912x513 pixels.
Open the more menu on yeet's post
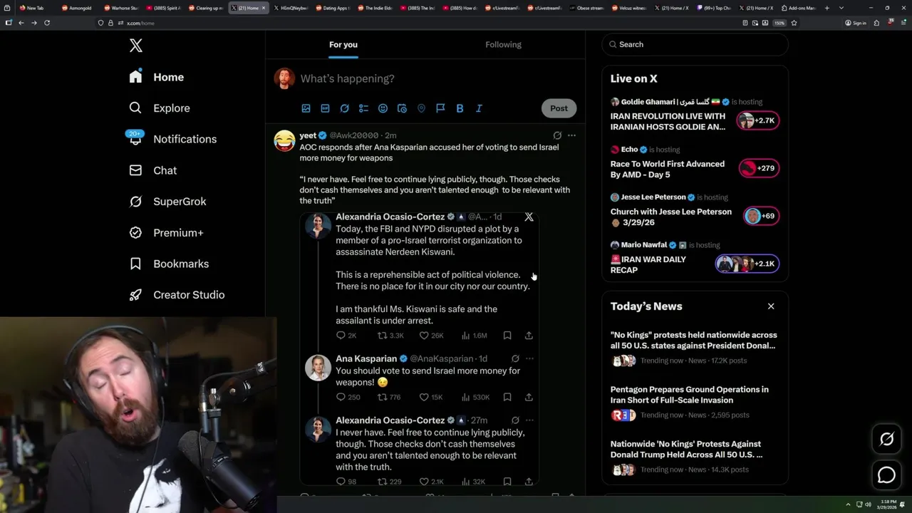coord(571,135)
